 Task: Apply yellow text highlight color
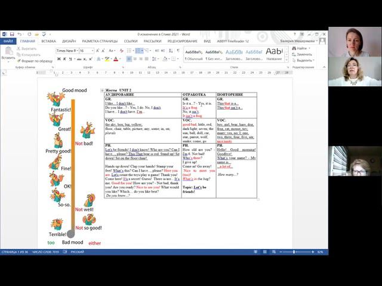tap(107, 59)
